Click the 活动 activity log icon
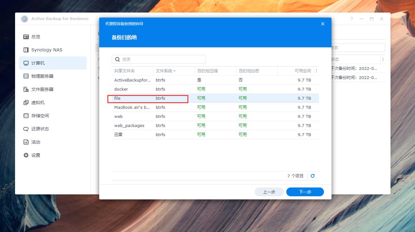Screen dimensions: 415x232 [x=26, y=142]
